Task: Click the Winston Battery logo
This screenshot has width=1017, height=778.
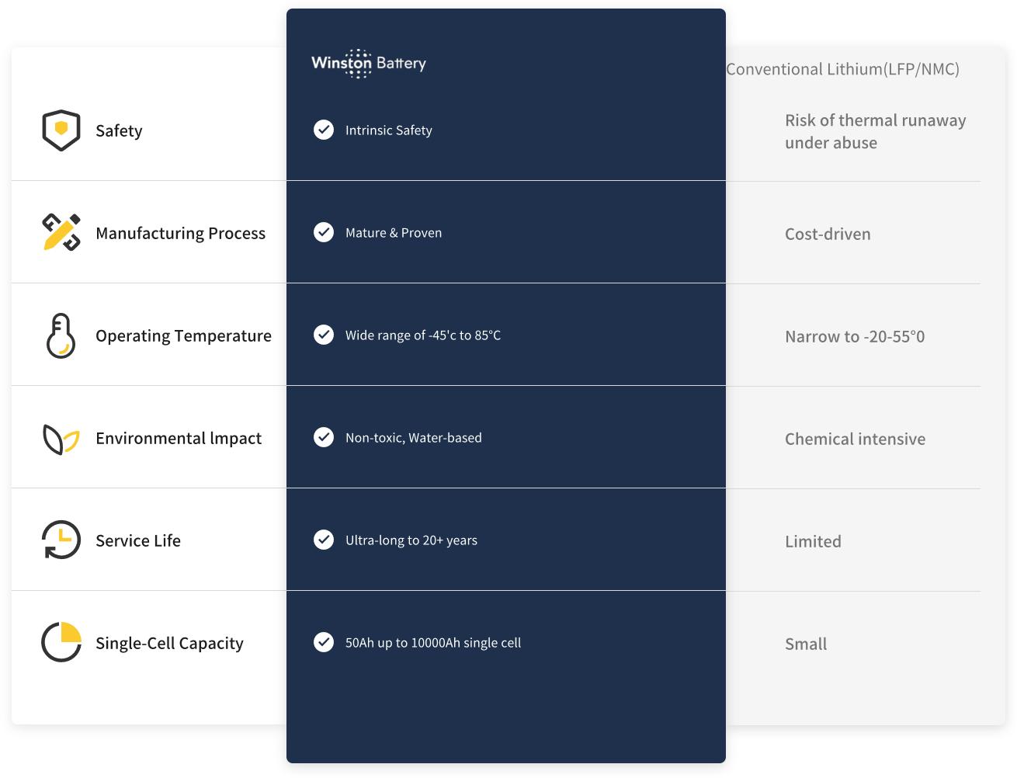Action: (x=369, y=63)
